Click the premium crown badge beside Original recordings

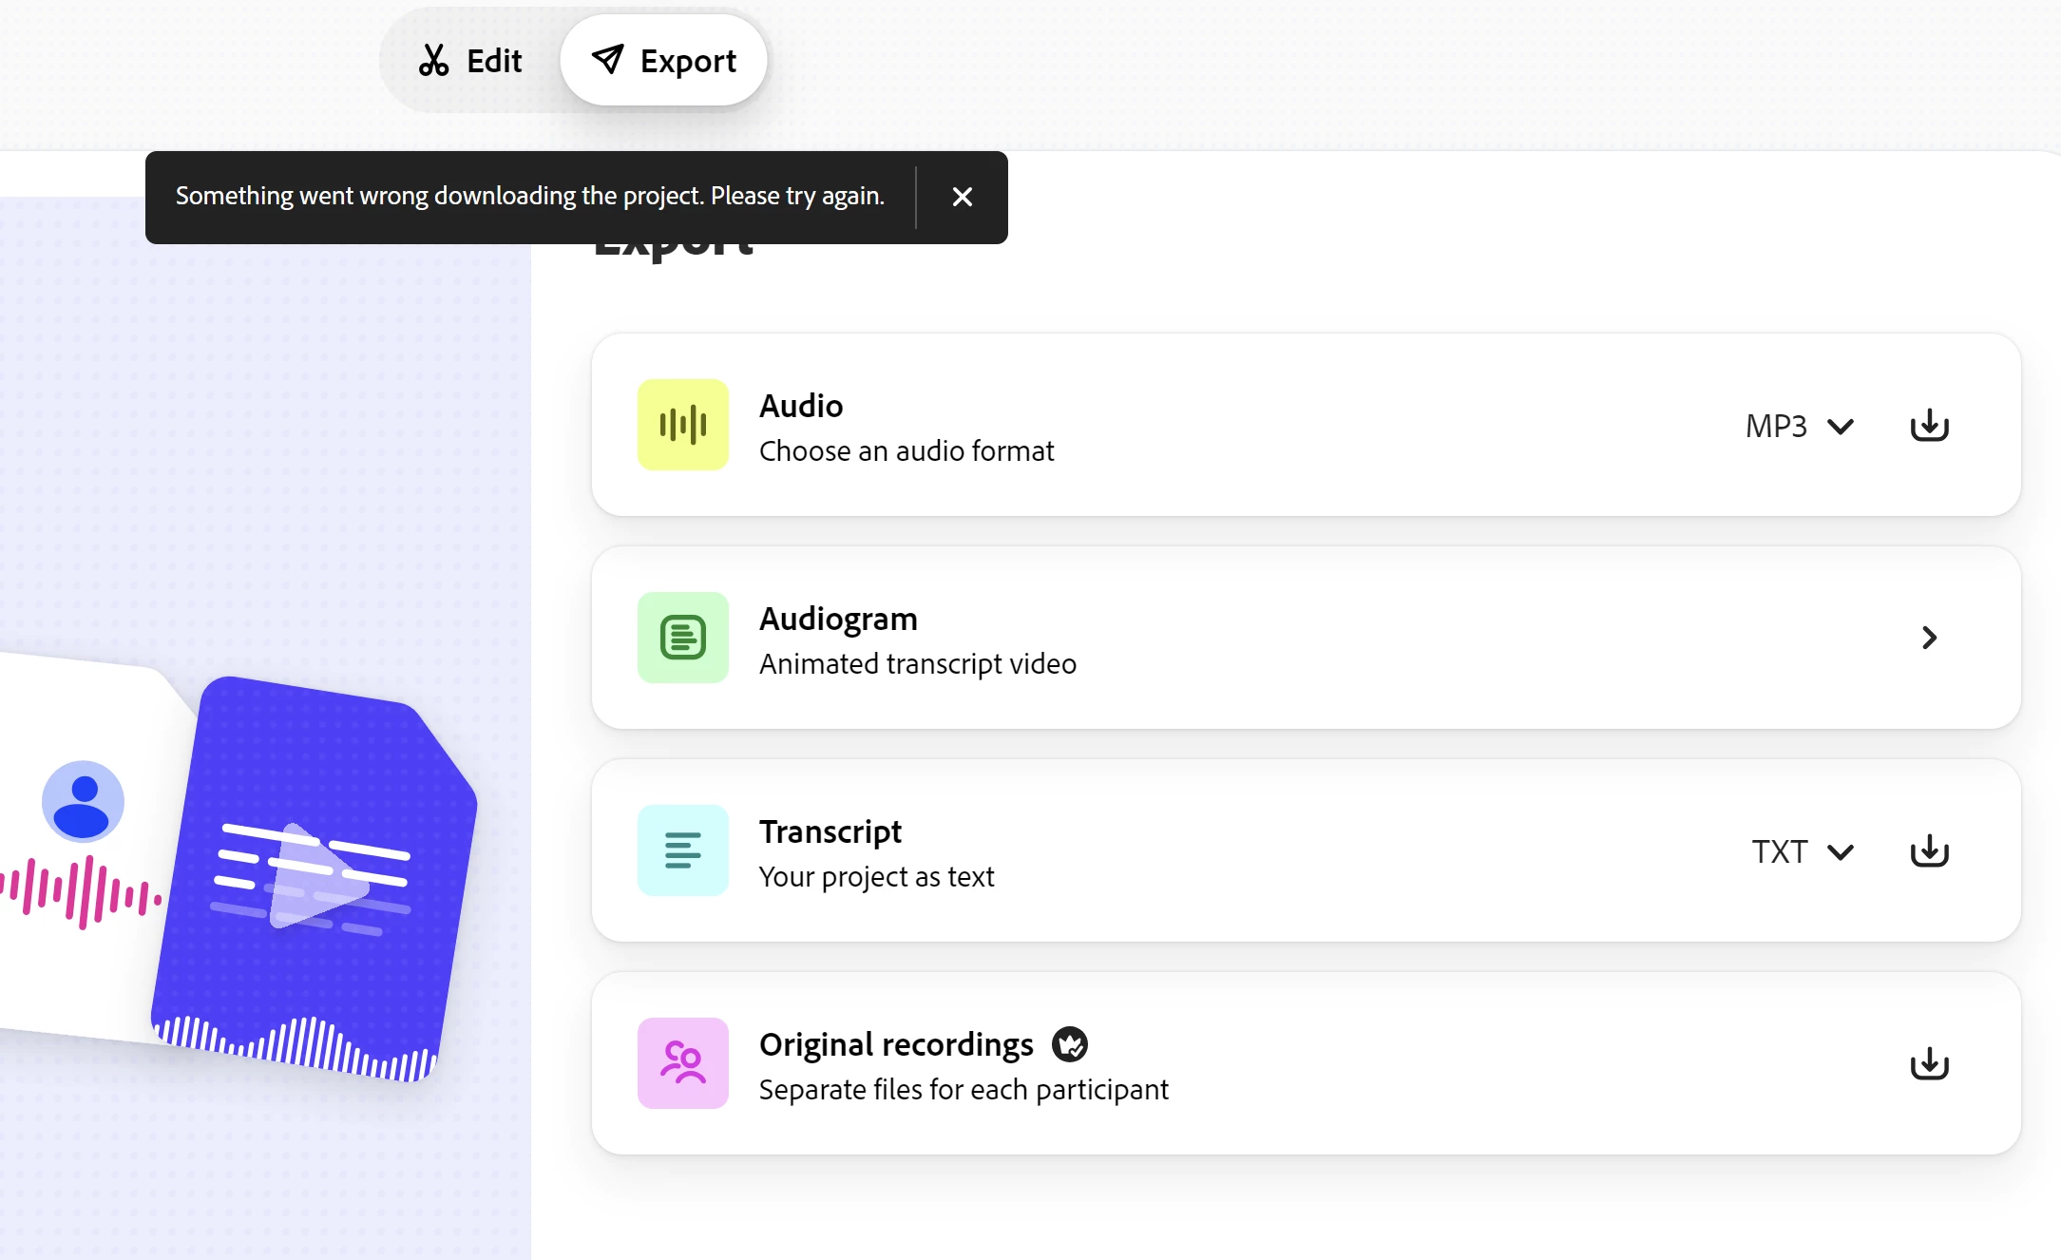point(1070,1044)
